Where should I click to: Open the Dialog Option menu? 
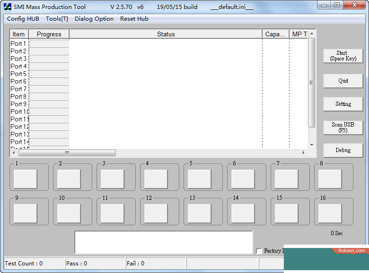[x=94, y=19]
